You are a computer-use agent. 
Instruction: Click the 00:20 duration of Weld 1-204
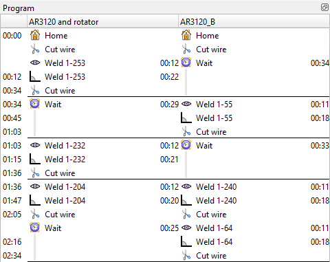pyautogui.click(x=169, y=201)
